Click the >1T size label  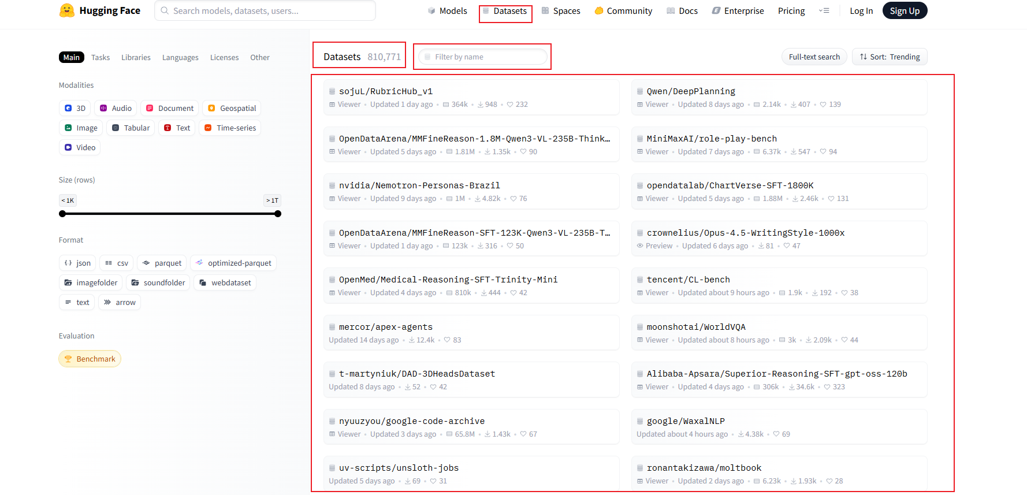click(x=272, y=200)
